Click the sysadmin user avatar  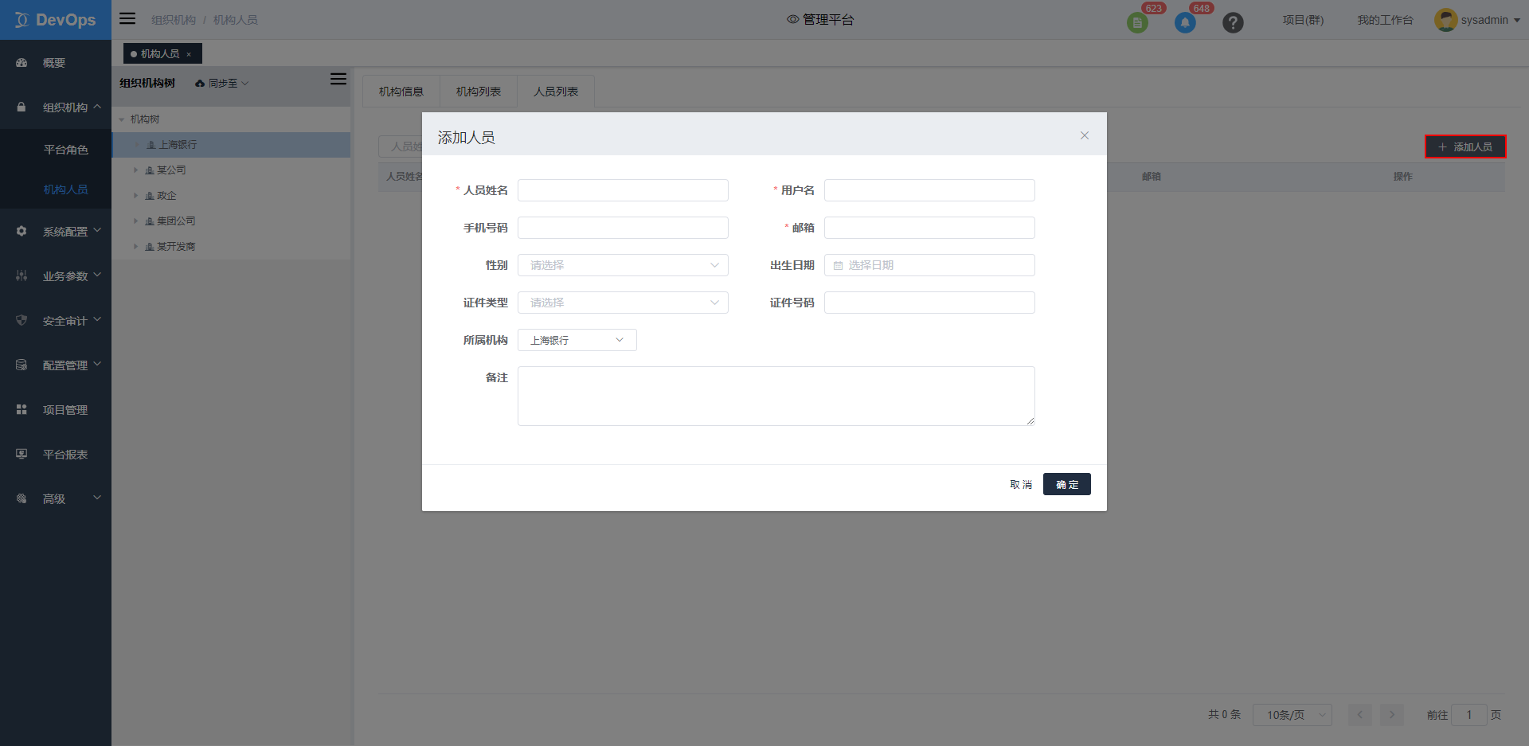[x=1445, y=20]
